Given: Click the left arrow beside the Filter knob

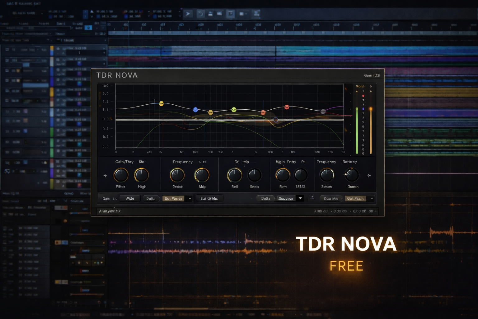Looking at the screenshot, I should point(105,176).
